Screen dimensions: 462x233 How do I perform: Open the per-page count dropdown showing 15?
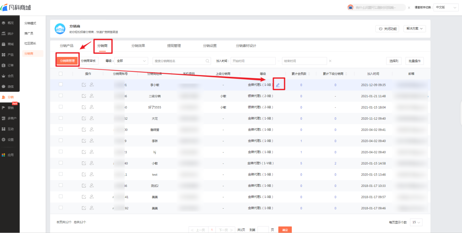click(x=416, y=222)
